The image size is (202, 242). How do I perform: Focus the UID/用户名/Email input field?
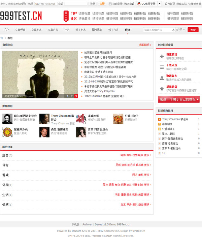coord(46,4)
